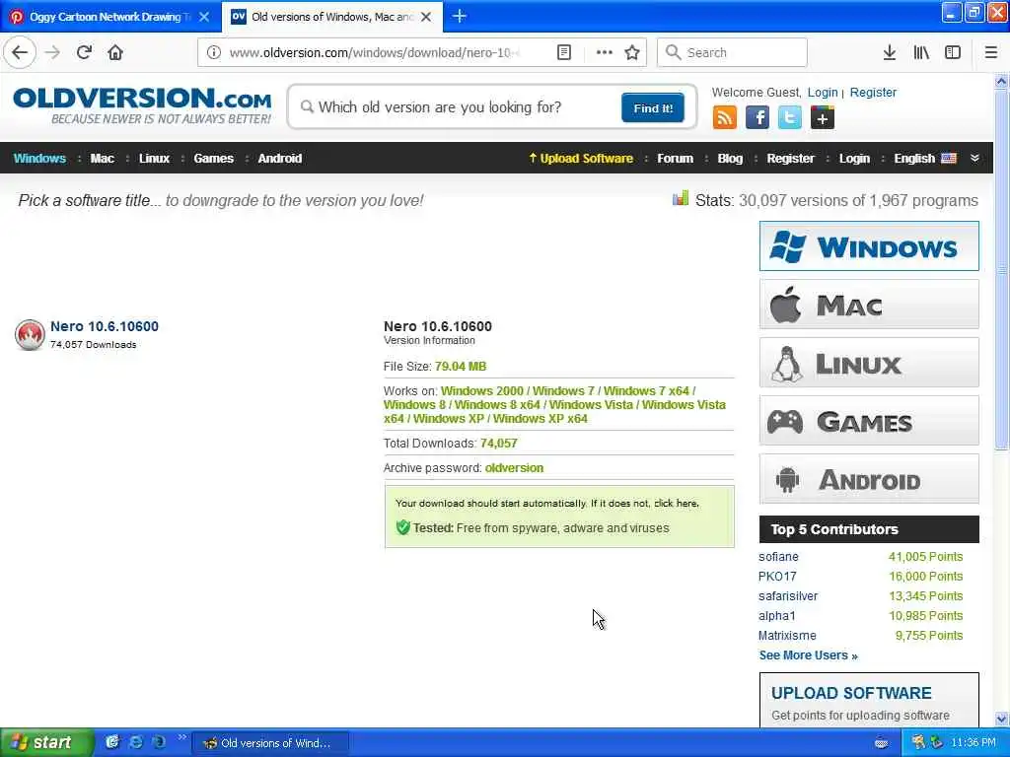Expand the double-chevron nav bar arrow
The image size is (1010, 757).
click(974, 159)
